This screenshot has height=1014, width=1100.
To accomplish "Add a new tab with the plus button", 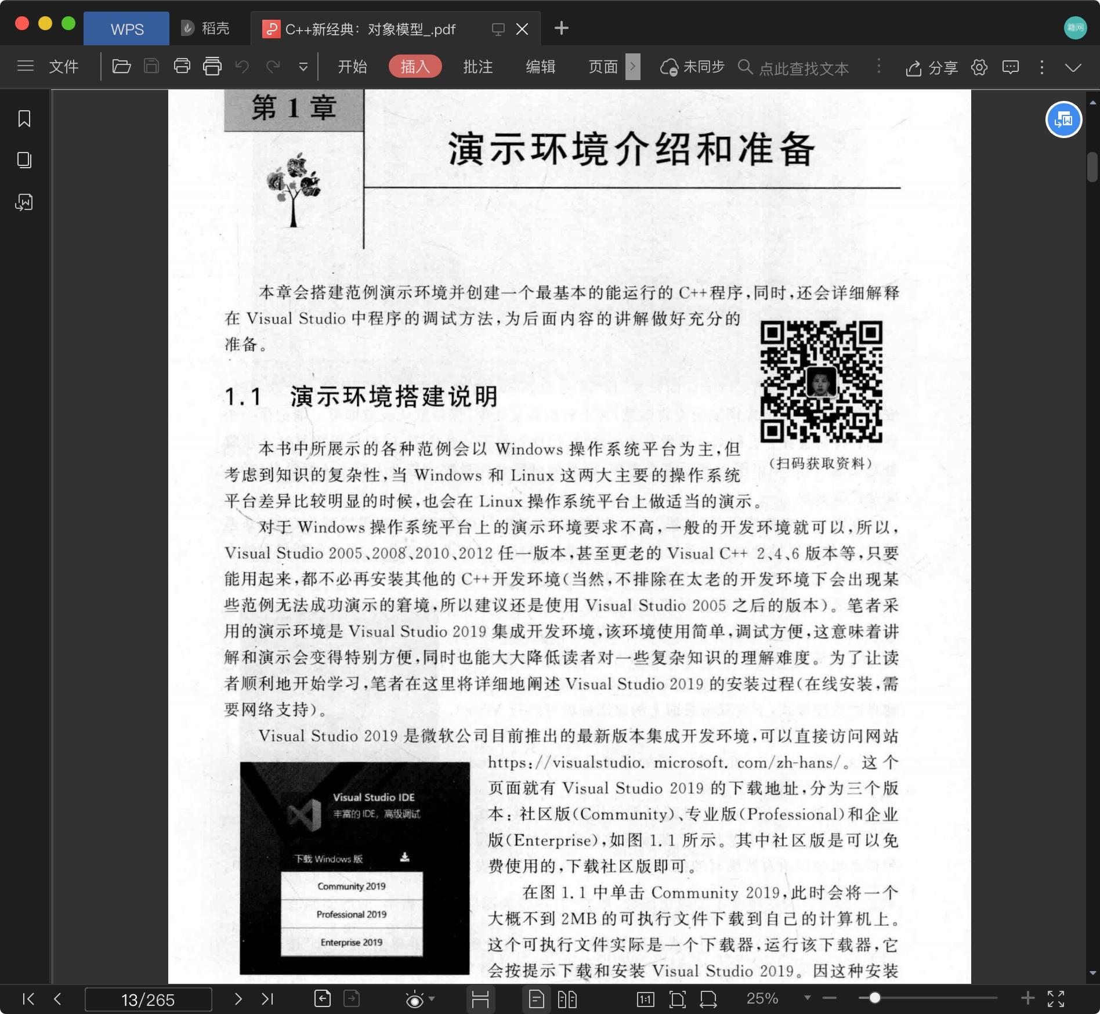I will pyautogui.click(x=562, y=28).
